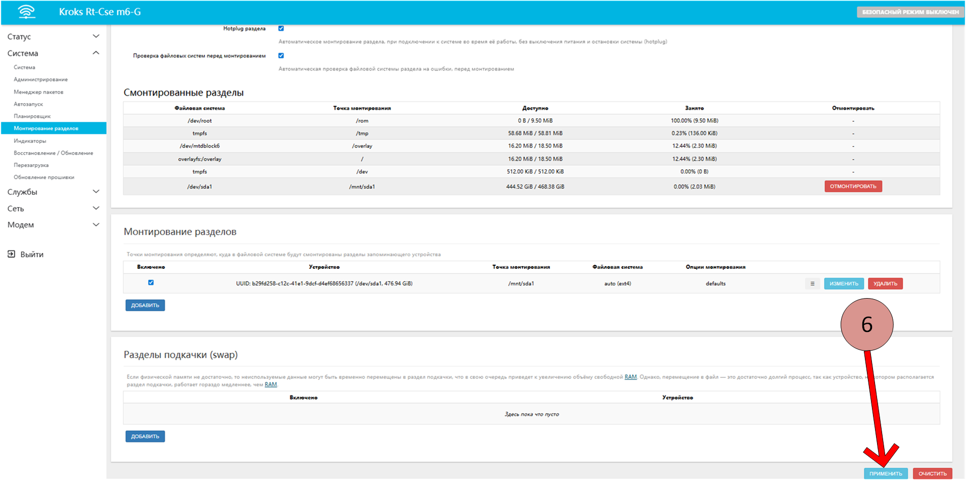Click the RAM link in swap description
The height and width of the screenshot is (480, 966).
pyautogui.click(x=630, y=377)
